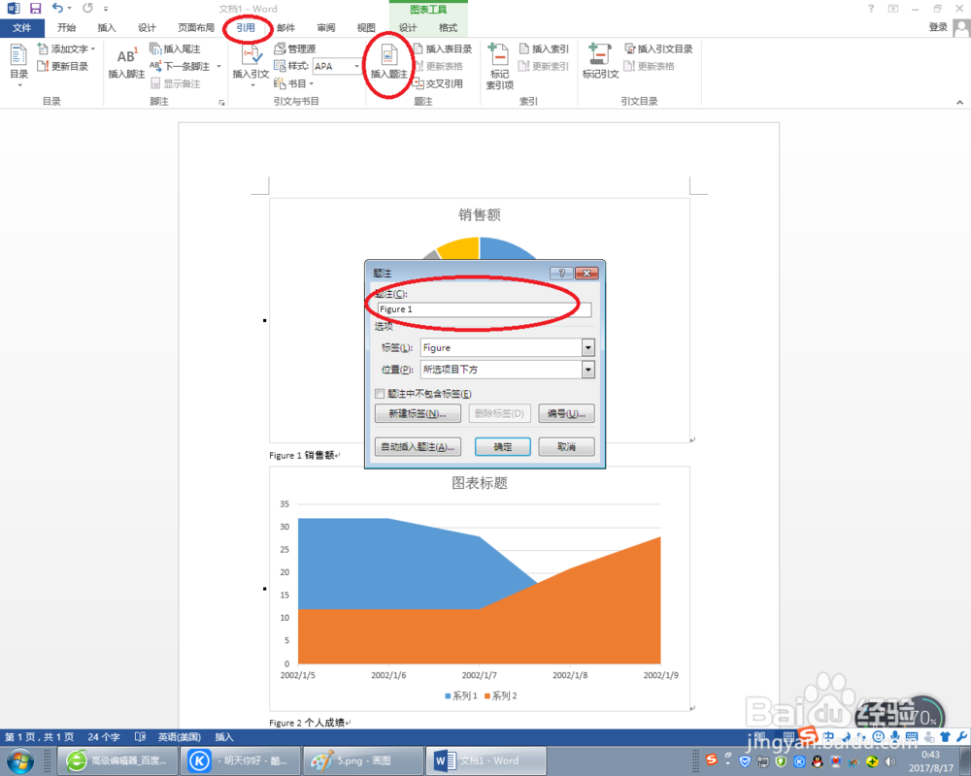Image resolution: width=971 pixels, height=776 pixels.
Task: Open the 标签 dropdown showing Figure
Action: 588,347
